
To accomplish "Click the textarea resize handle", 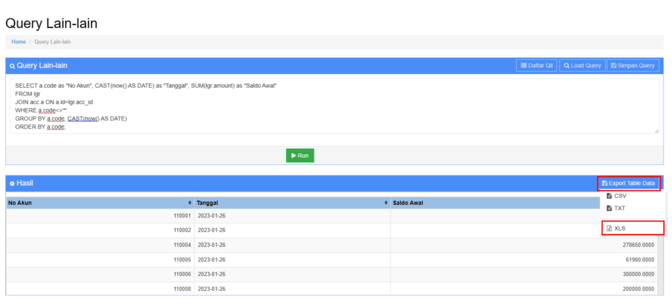I will pyautogui.click(x=656, y=131).
